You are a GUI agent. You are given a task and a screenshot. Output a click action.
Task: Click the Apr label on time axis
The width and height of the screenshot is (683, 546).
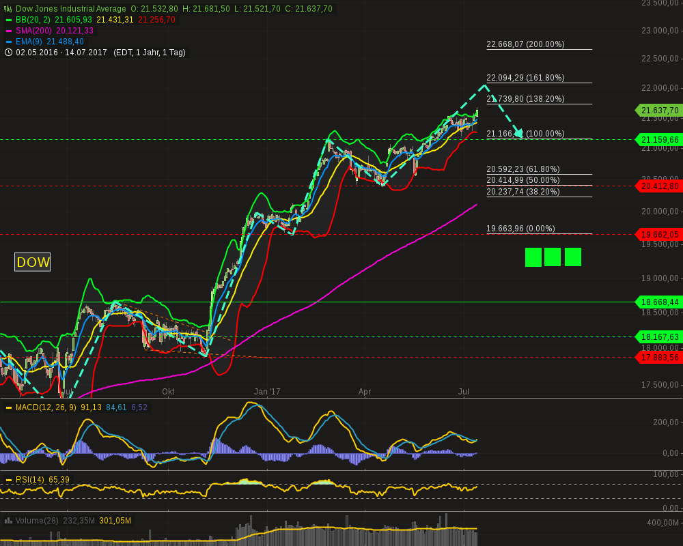(365, 392)
